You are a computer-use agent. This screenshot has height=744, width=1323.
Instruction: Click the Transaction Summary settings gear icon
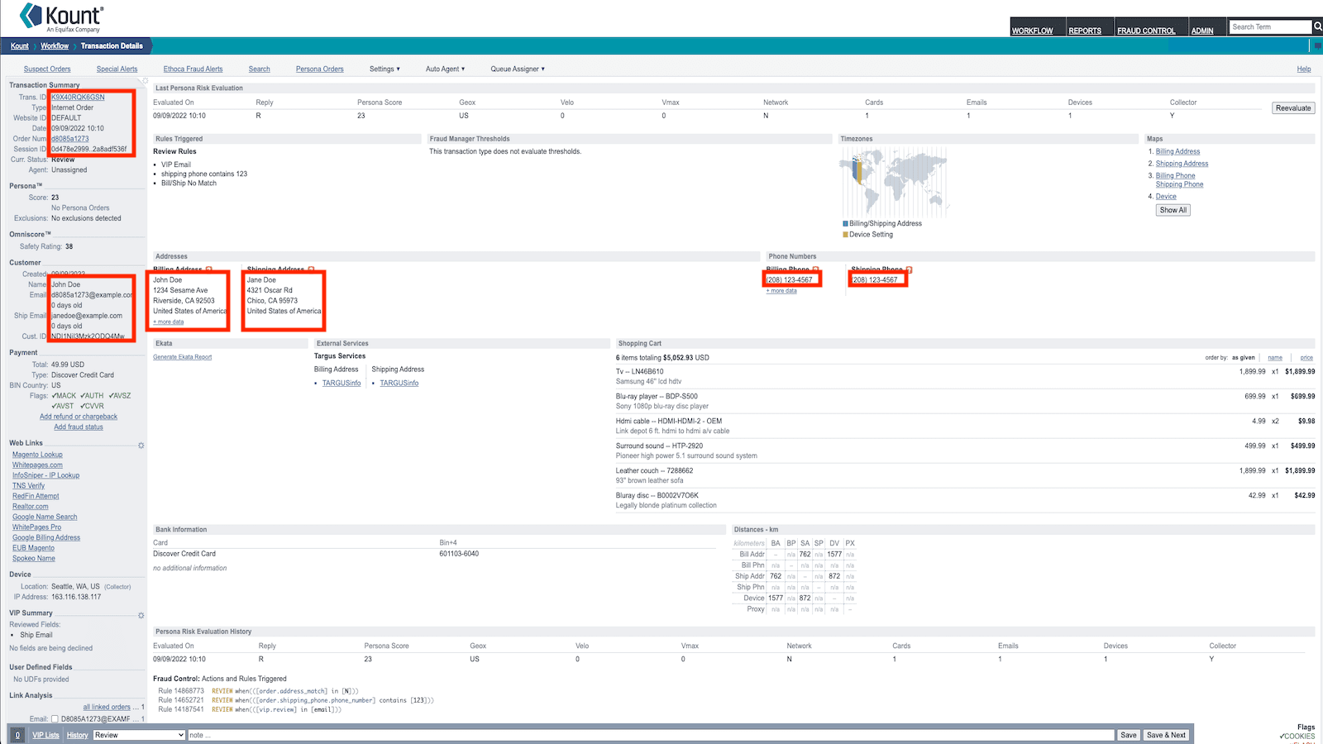tap(144, 82)
